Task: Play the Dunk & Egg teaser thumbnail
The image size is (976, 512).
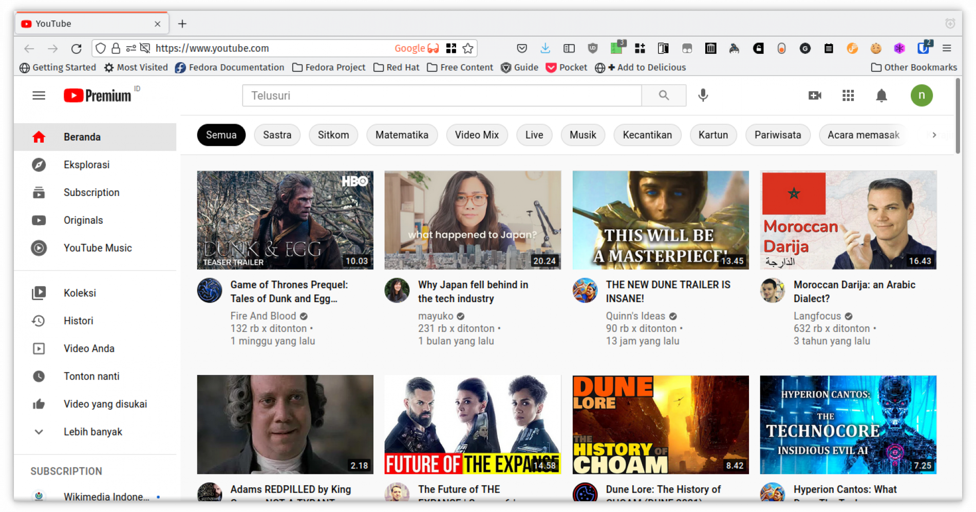Action: tap(285, 220)
